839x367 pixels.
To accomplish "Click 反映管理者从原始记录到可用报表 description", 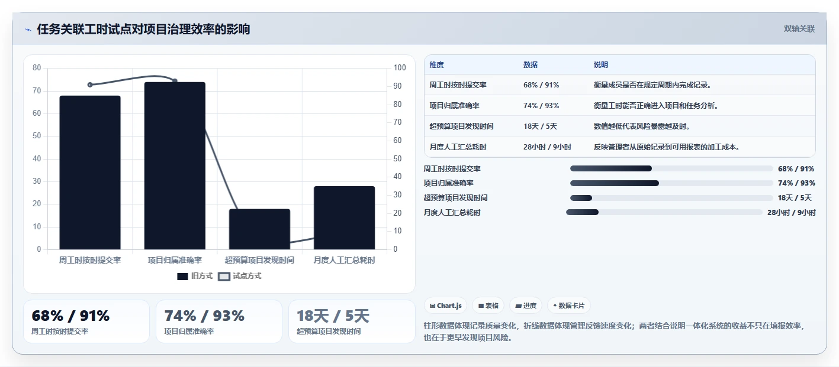I will coord(667,147).
